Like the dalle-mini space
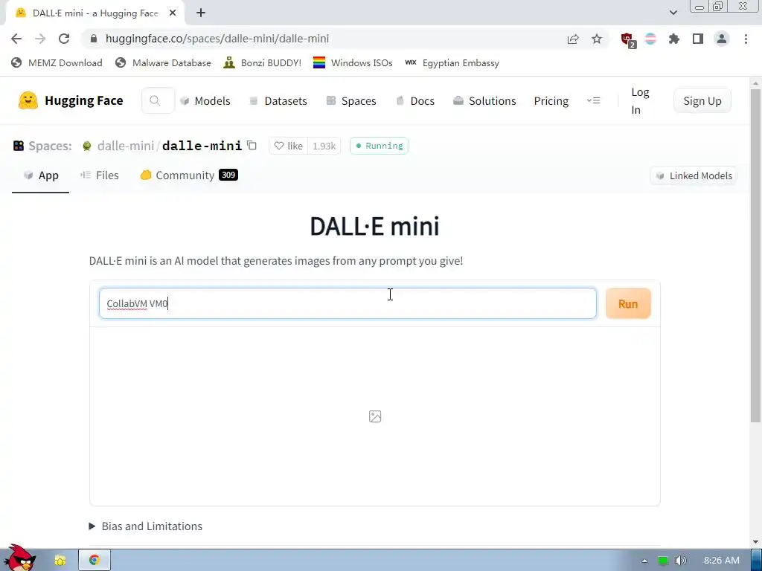 289,146
